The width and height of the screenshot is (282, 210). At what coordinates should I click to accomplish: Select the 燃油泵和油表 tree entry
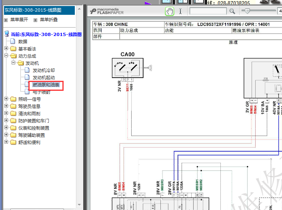click(46, 85)
